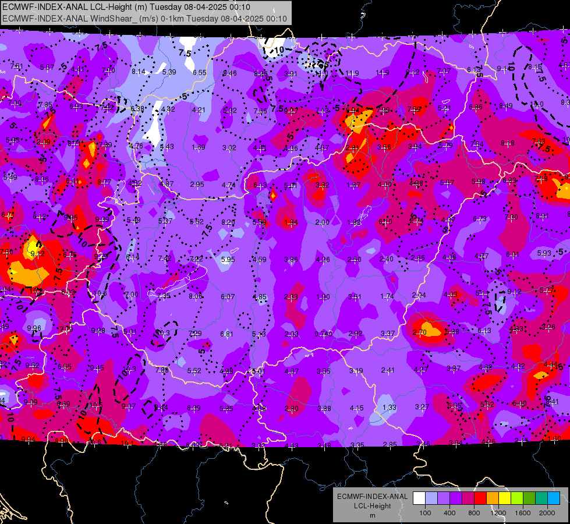Click the legend tick label 800
Image resolution: width=570 pixels, height=524 pixels.
pyautogui.click(x=474, y=513)
